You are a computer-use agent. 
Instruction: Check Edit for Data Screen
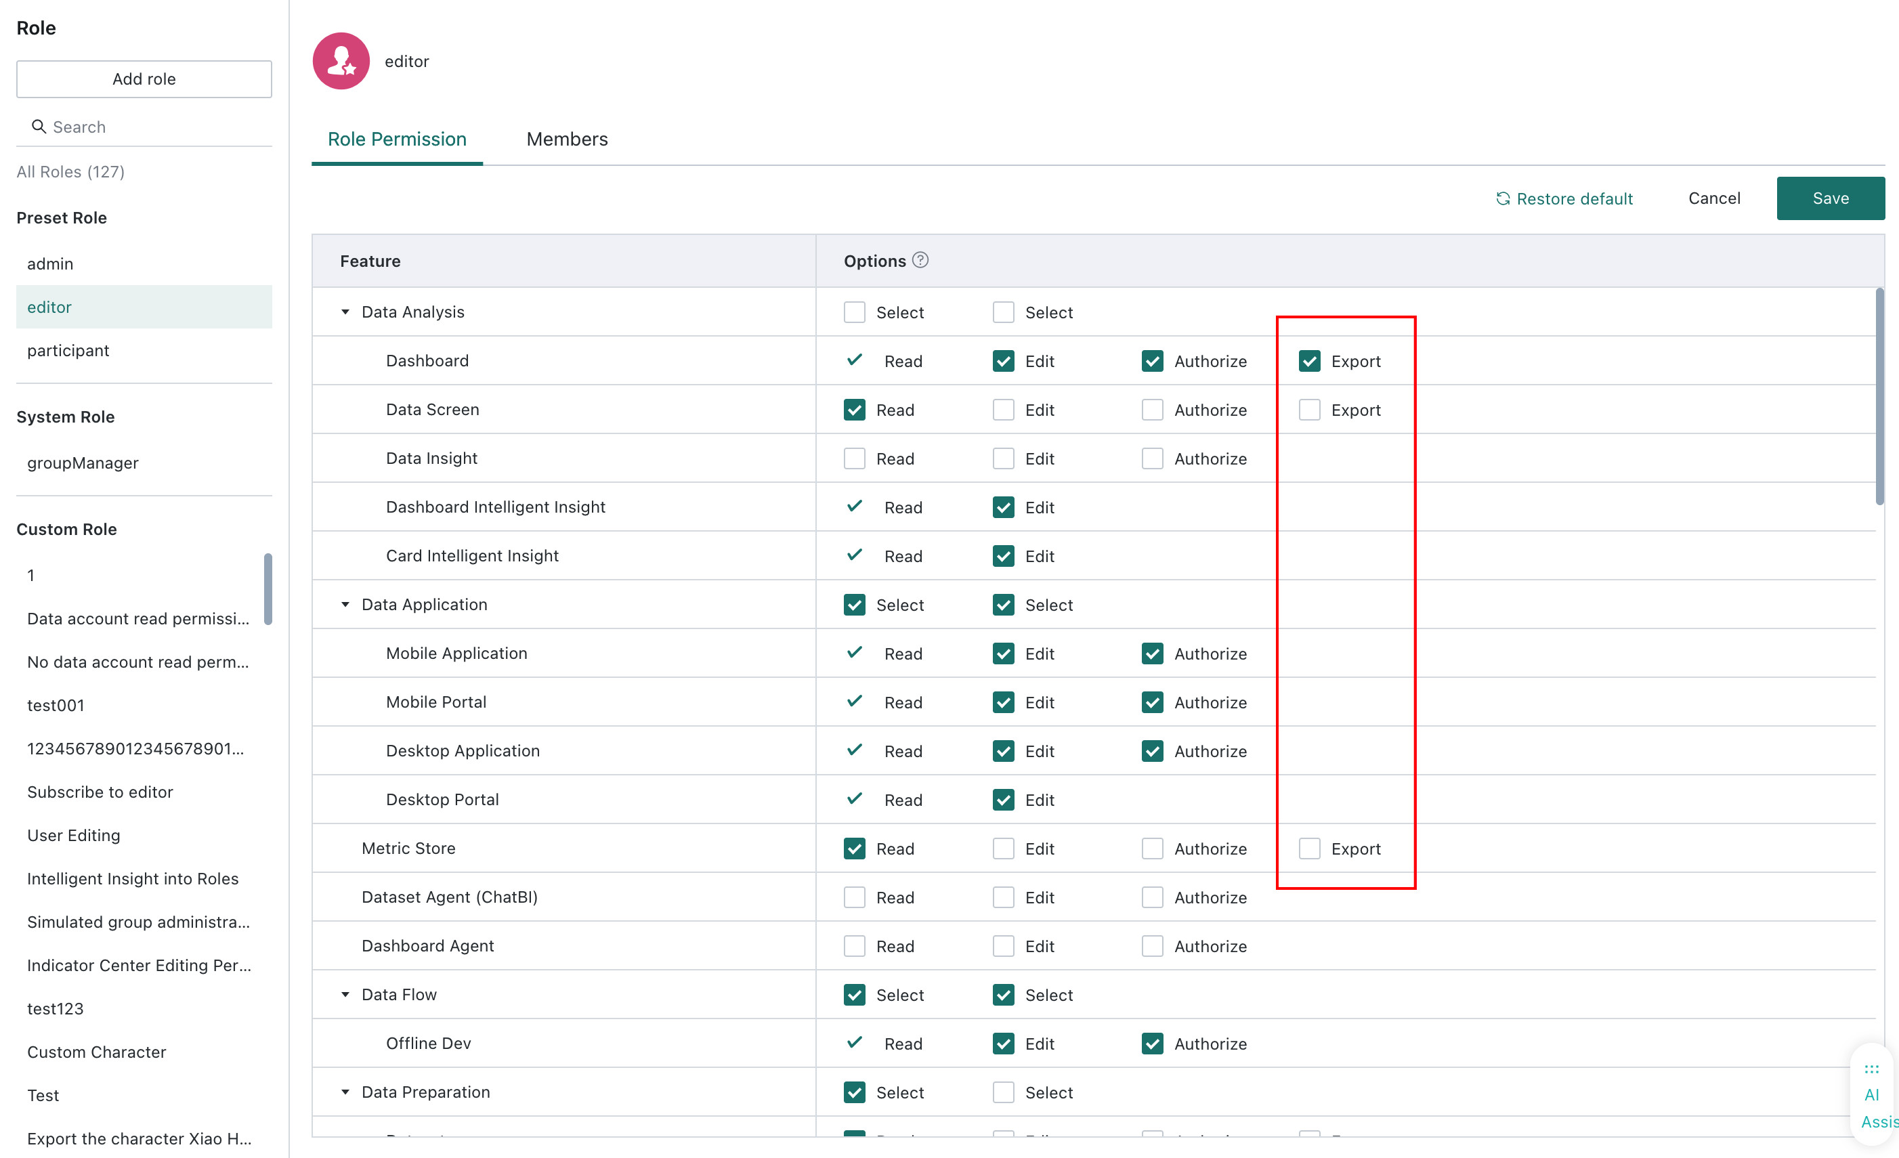[x=1004, y=410]
